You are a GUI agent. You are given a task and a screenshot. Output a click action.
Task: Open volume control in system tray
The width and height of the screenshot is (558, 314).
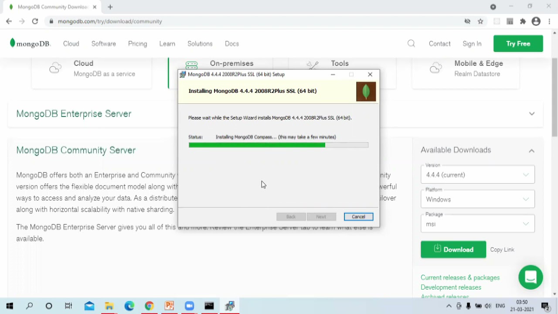pyautogui.click(x=488, y=306)
